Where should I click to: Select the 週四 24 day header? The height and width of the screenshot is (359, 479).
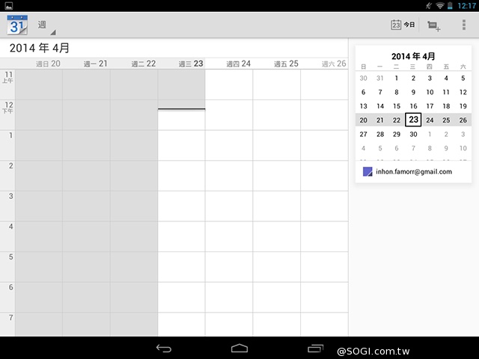[x=239, y=64]
